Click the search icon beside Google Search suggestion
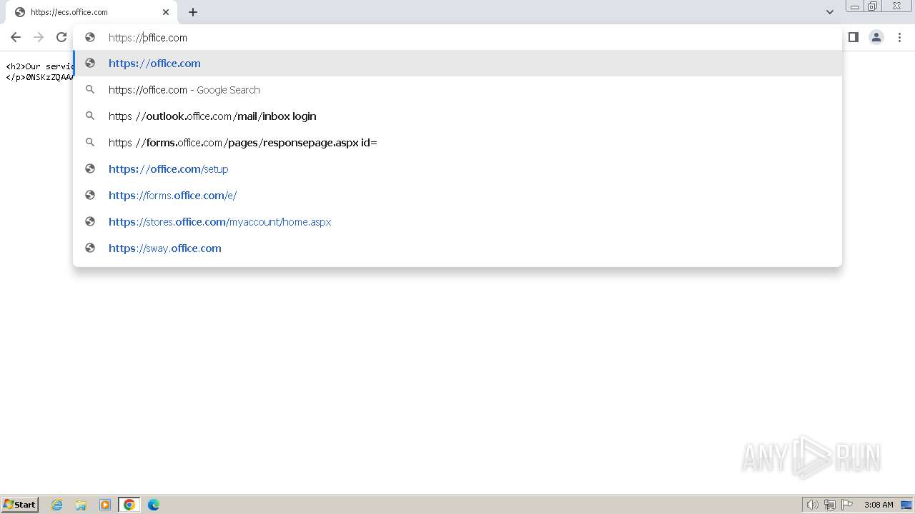 point(90,89)
